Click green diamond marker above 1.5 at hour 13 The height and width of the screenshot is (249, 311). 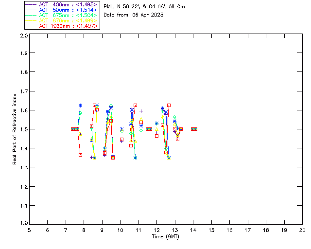[x=175, y=117]
